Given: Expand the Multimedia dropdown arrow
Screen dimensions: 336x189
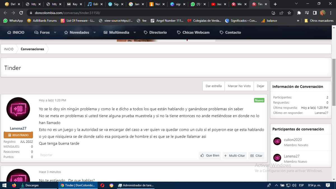Looking at the screenshot, I should (135, 32).
